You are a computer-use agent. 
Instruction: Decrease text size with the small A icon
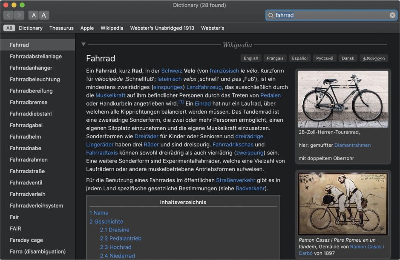tap(33, 15)
